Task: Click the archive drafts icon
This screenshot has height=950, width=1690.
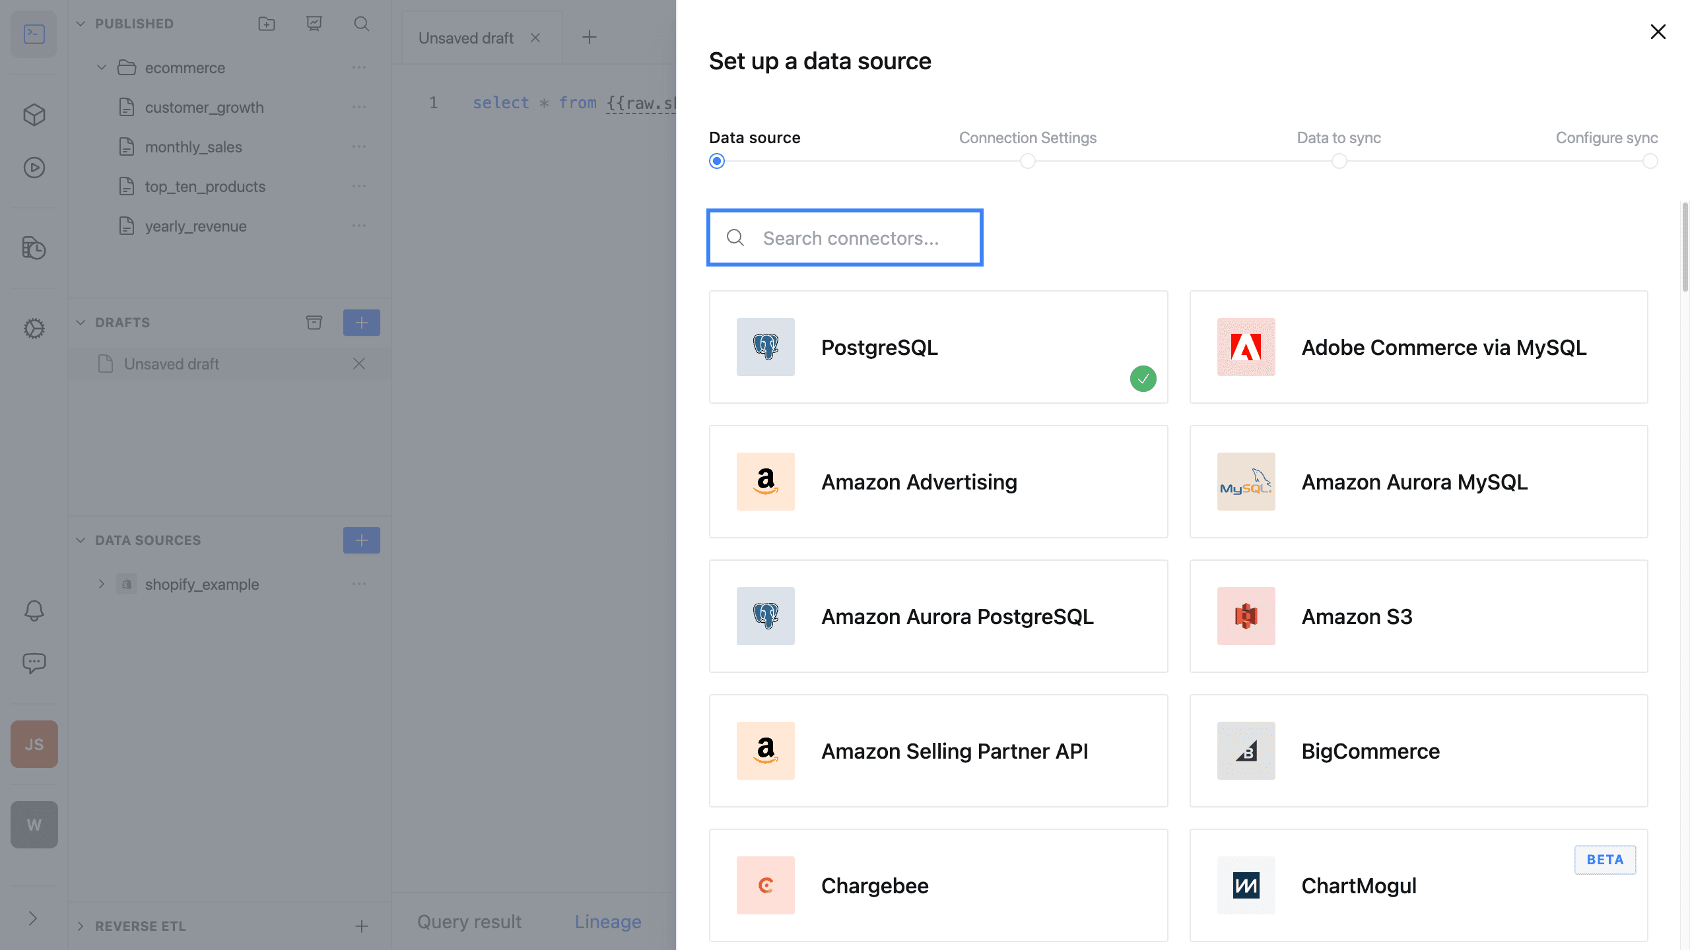Action: point(314,322)
